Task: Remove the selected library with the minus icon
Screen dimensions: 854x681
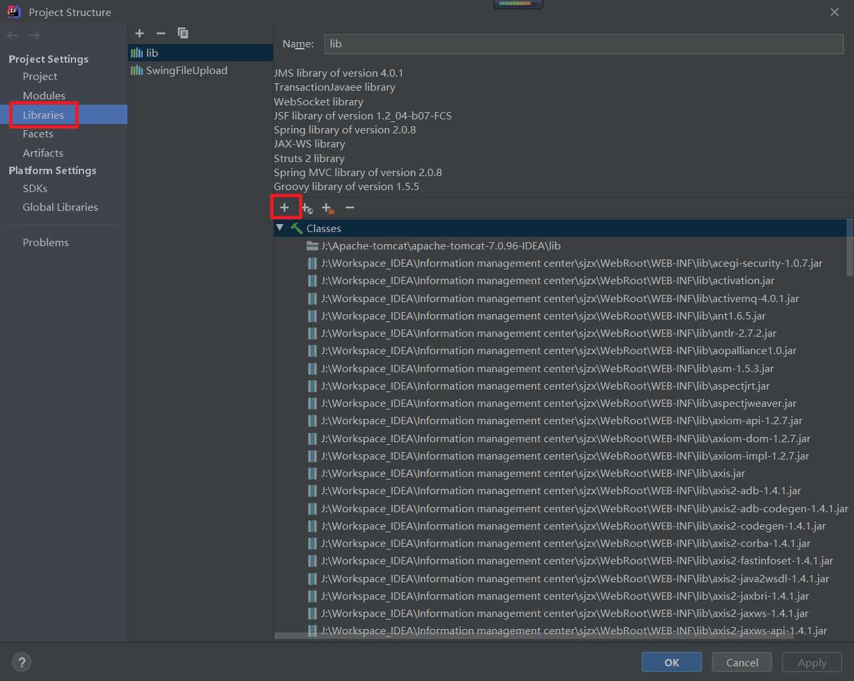Action: 161,33
